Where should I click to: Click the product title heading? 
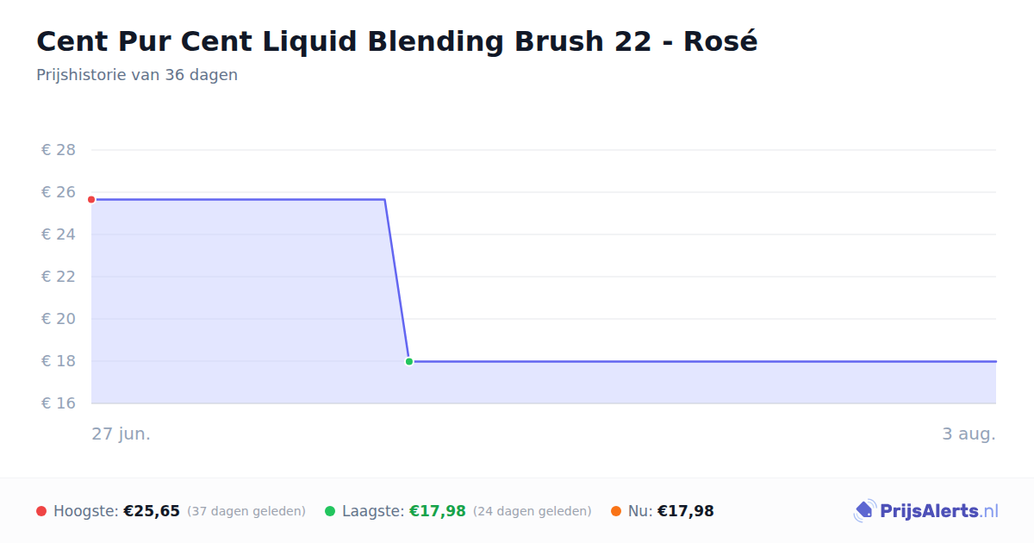pyautogui.click(x=397, y=41)
